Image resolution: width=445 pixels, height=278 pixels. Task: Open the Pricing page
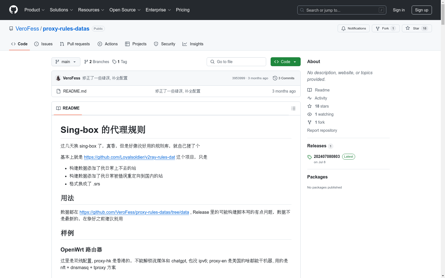click(183, 10)
